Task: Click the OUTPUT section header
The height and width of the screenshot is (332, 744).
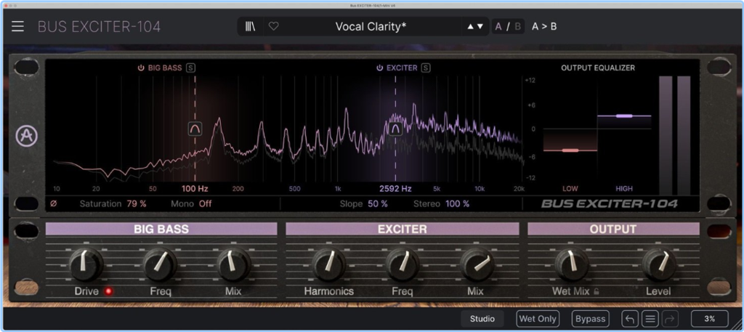Action: click(613, 229)
